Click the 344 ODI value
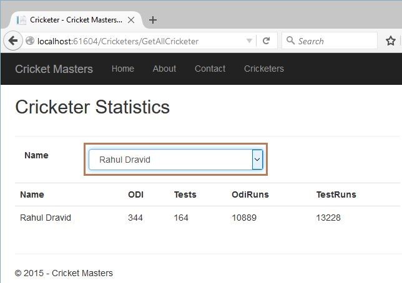The image size is (402, 283). [x=135, y=218]
